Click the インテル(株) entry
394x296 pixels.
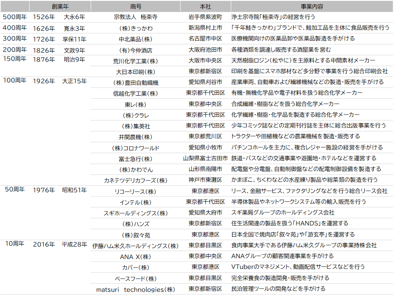click(136, 203)
